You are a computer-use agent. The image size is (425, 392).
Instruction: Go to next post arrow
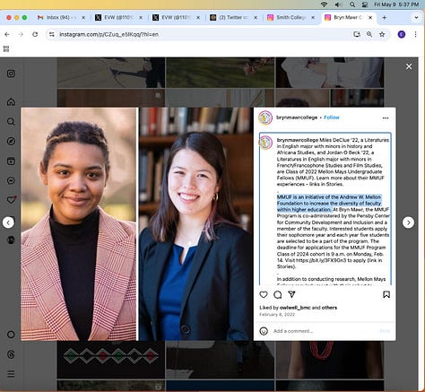(408, 222)
